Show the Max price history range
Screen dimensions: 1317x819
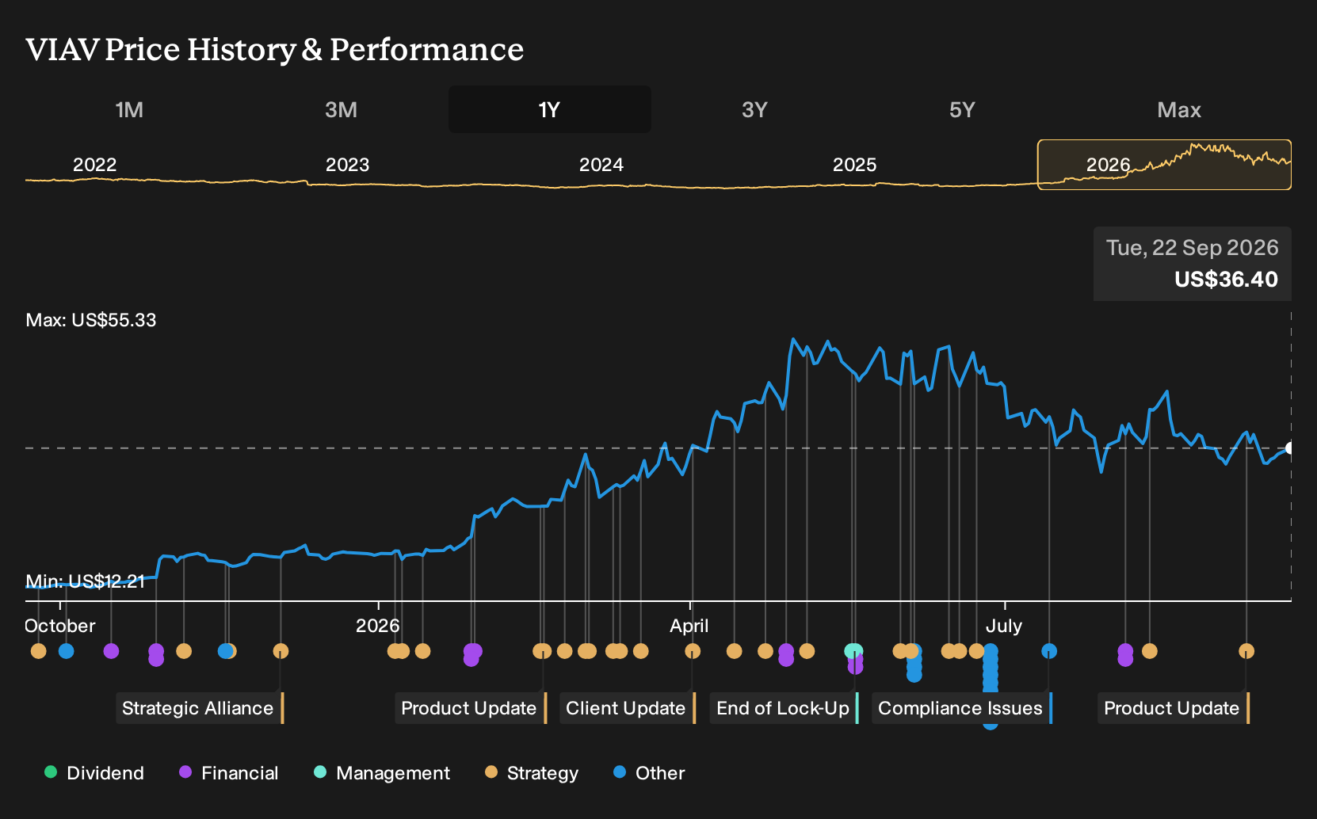pos(1179,109)
